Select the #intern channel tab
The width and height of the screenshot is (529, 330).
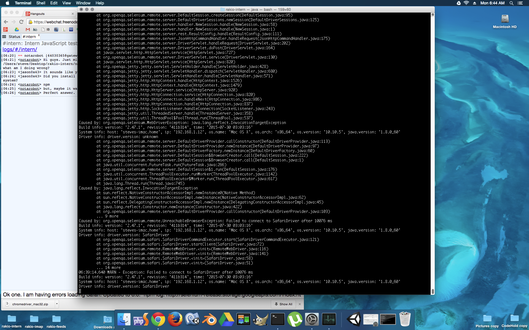[x=29, y=37]
